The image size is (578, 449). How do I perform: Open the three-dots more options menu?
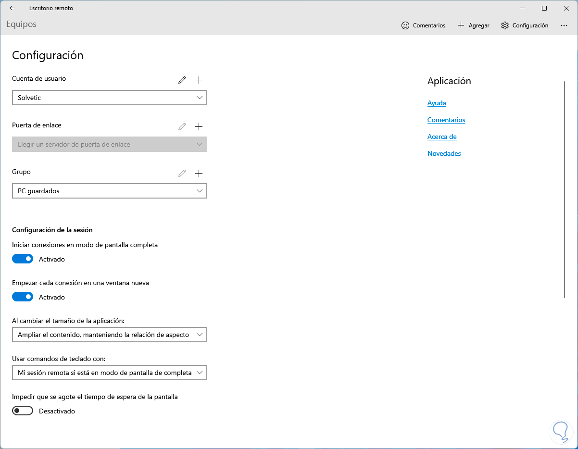564,25
